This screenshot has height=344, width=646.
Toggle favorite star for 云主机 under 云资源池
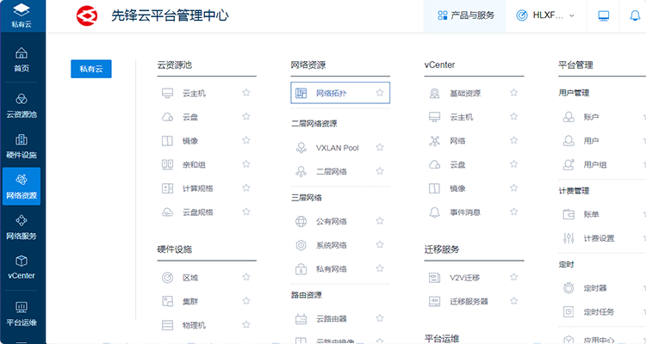pos(246,93)
